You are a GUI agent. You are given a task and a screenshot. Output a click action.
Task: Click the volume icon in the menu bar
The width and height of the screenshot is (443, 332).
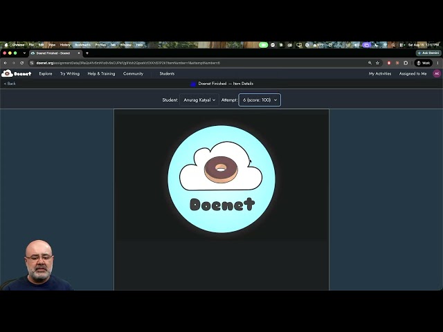coord(356,45)
